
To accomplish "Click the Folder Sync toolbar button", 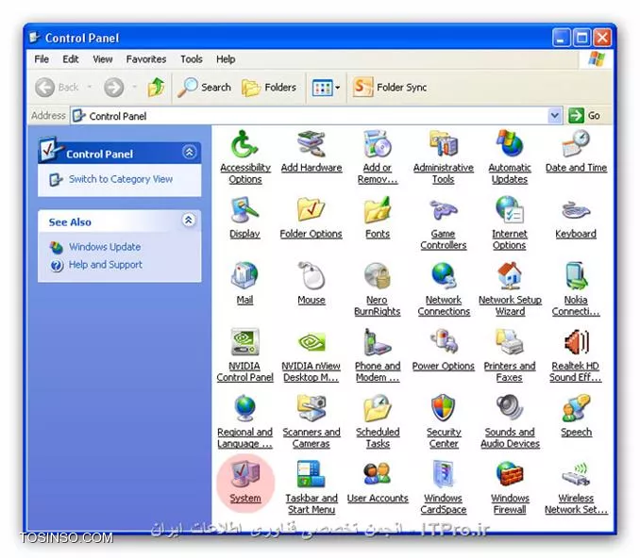I will click(x=390, y=88).
